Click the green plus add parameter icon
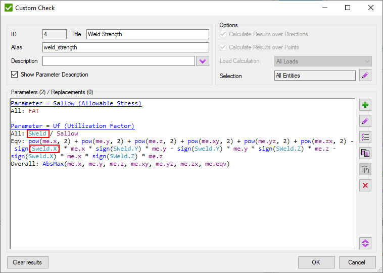The image size is (383, 273). [365, 105]
